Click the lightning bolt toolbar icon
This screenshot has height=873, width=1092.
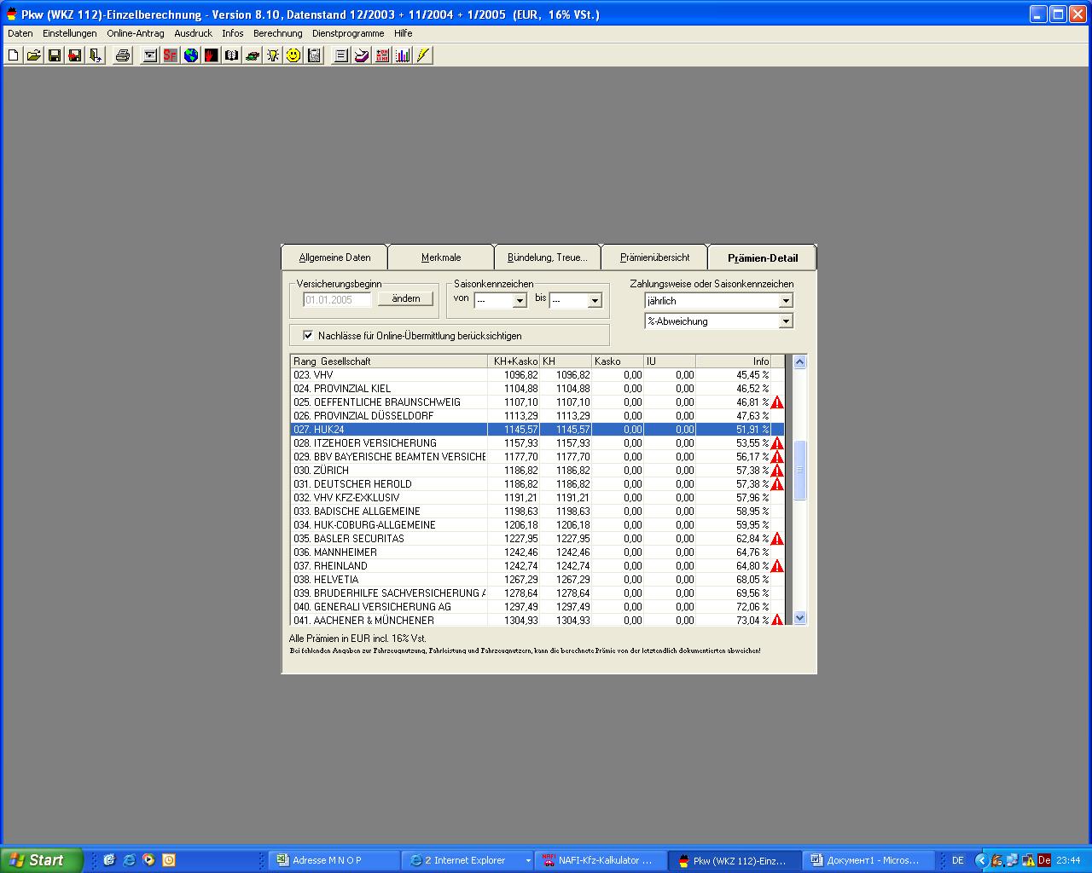click(423, 55)
